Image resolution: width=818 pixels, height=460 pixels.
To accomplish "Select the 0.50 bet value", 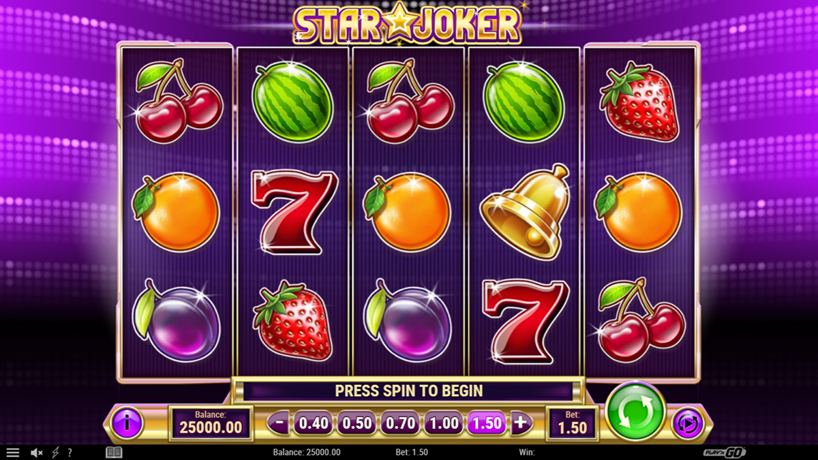I will (357, 423).
